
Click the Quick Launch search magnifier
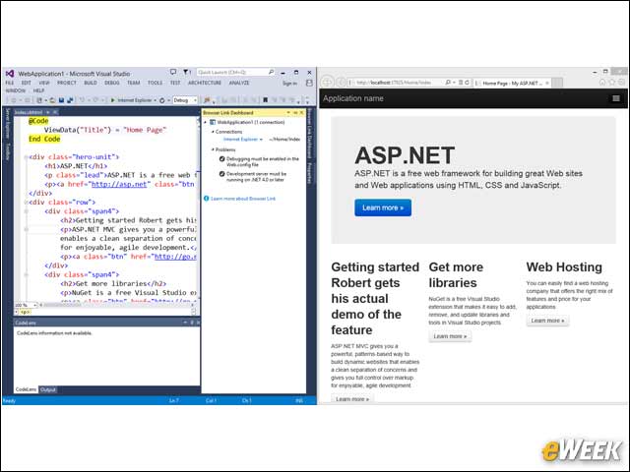[271, 72]
